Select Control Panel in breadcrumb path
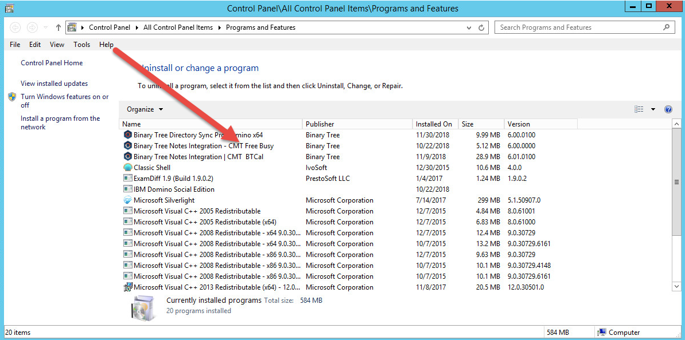Image resolution: width=685 pixels, height=340 pixels. point(110,27)
